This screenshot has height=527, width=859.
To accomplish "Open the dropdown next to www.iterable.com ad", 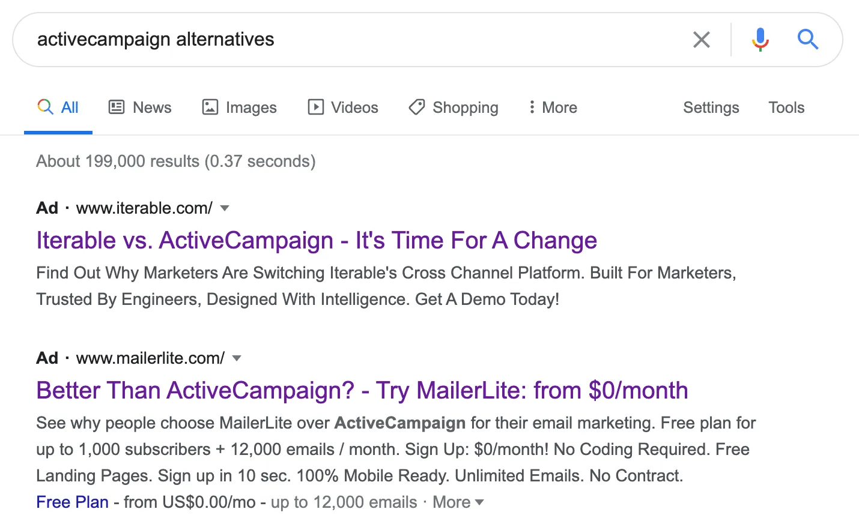I will point(224,208).
